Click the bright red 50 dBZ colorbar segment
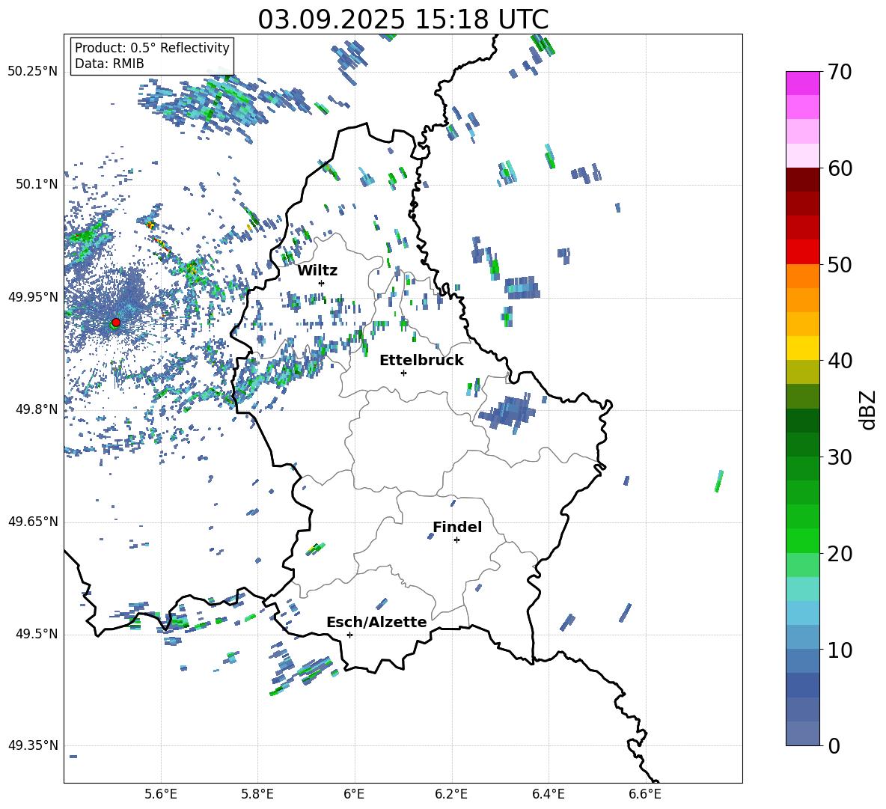The height and width of the screenshot is (809, 886). (x=802, y=252)
